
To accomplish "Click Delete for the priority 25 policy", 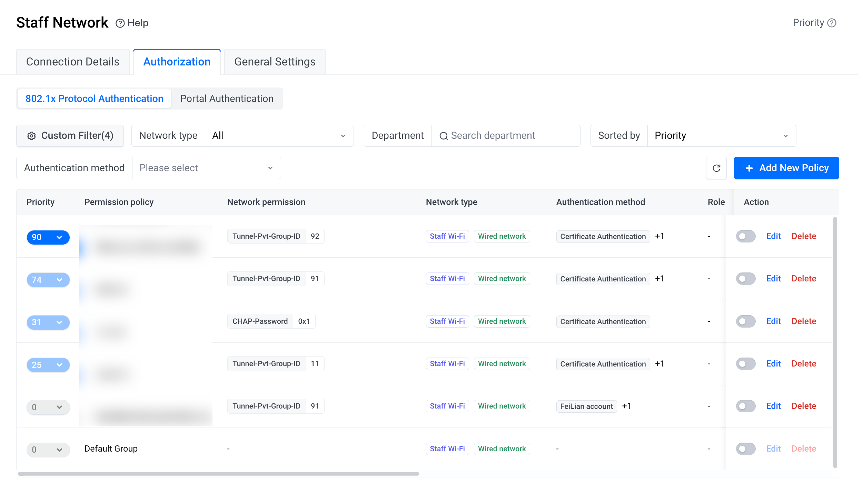I will [x=804, y=364].
